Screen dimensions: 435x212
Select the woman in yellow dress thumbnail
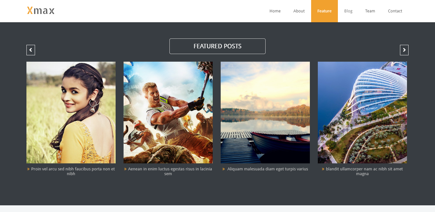click(71, 113)
